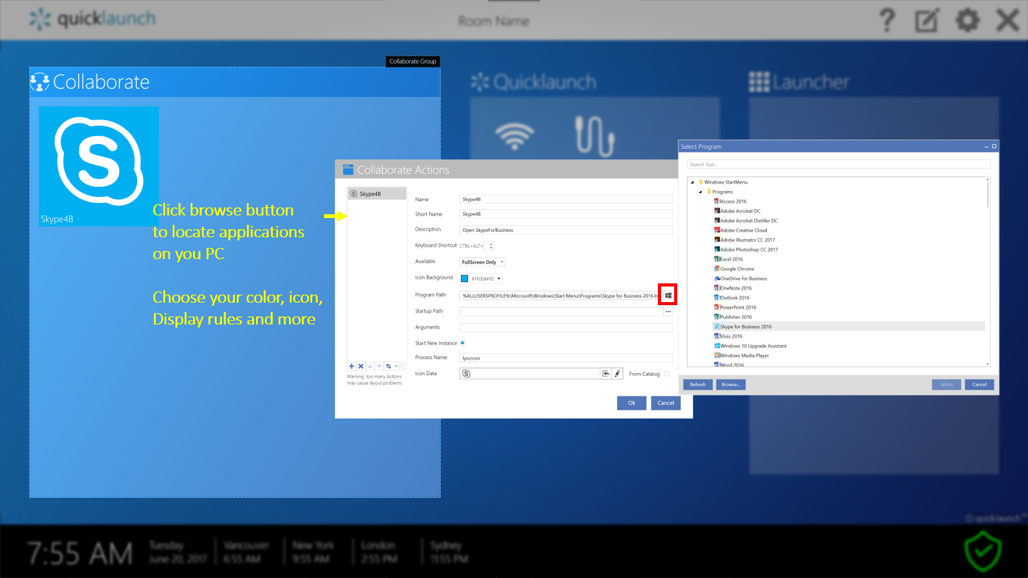Select Adobe Creative Cloud

[x=741, y=230]
